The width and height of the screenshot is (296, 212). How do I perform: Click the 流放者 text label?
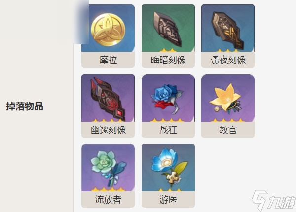108,200
